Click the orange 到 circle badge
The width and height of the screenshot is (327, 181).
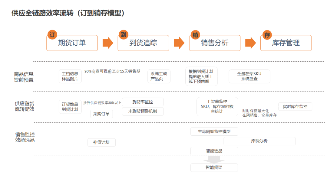point(124,35)
